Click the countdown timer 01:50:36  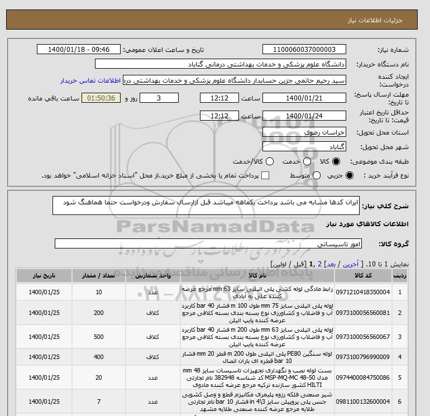point(101,98)
